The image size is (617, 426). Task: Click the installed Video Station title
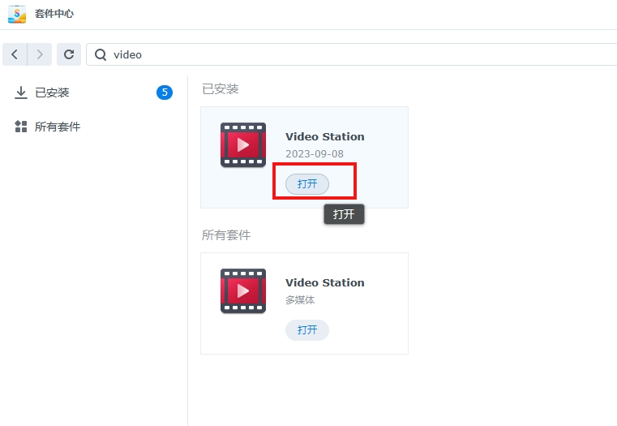pos(325,136)
